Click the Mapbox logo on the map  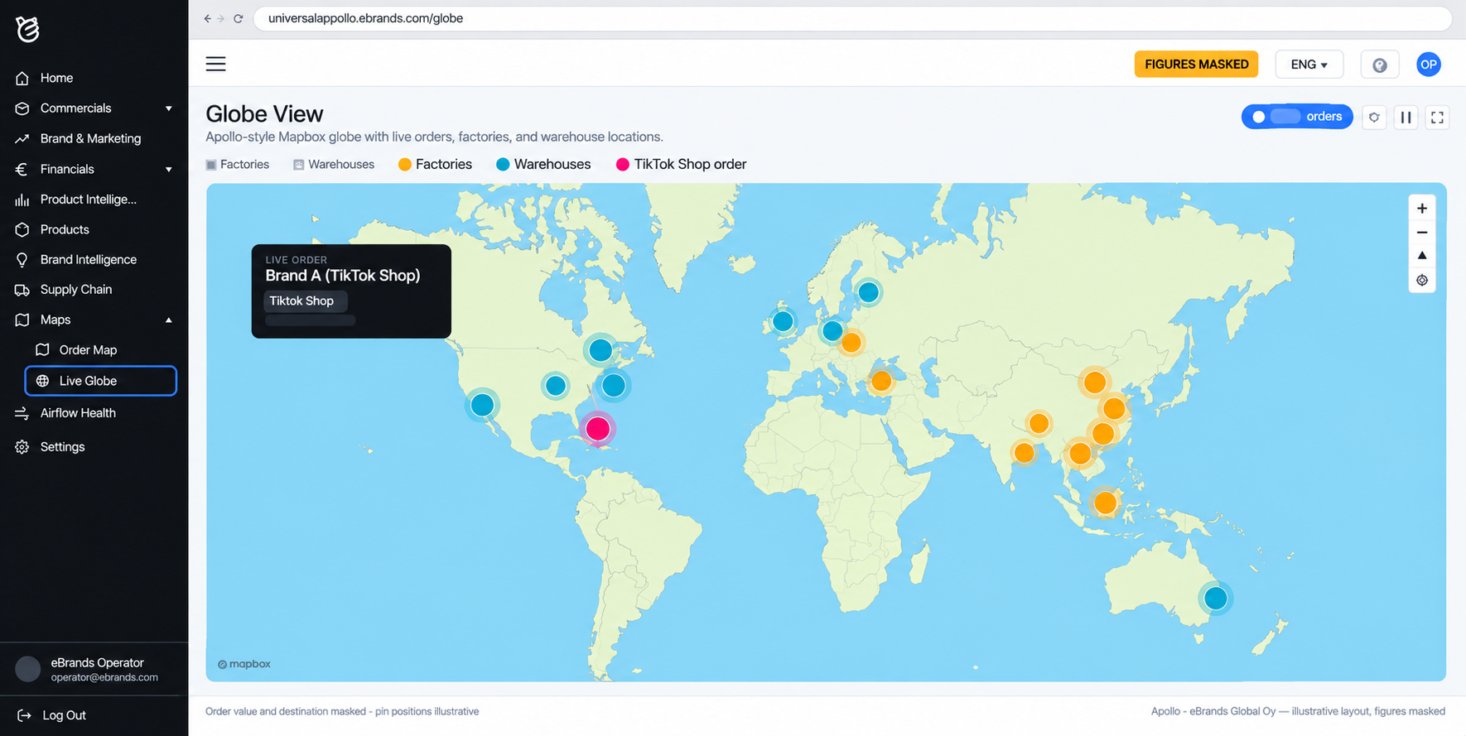pyautogui.click(x=244, y=664)
